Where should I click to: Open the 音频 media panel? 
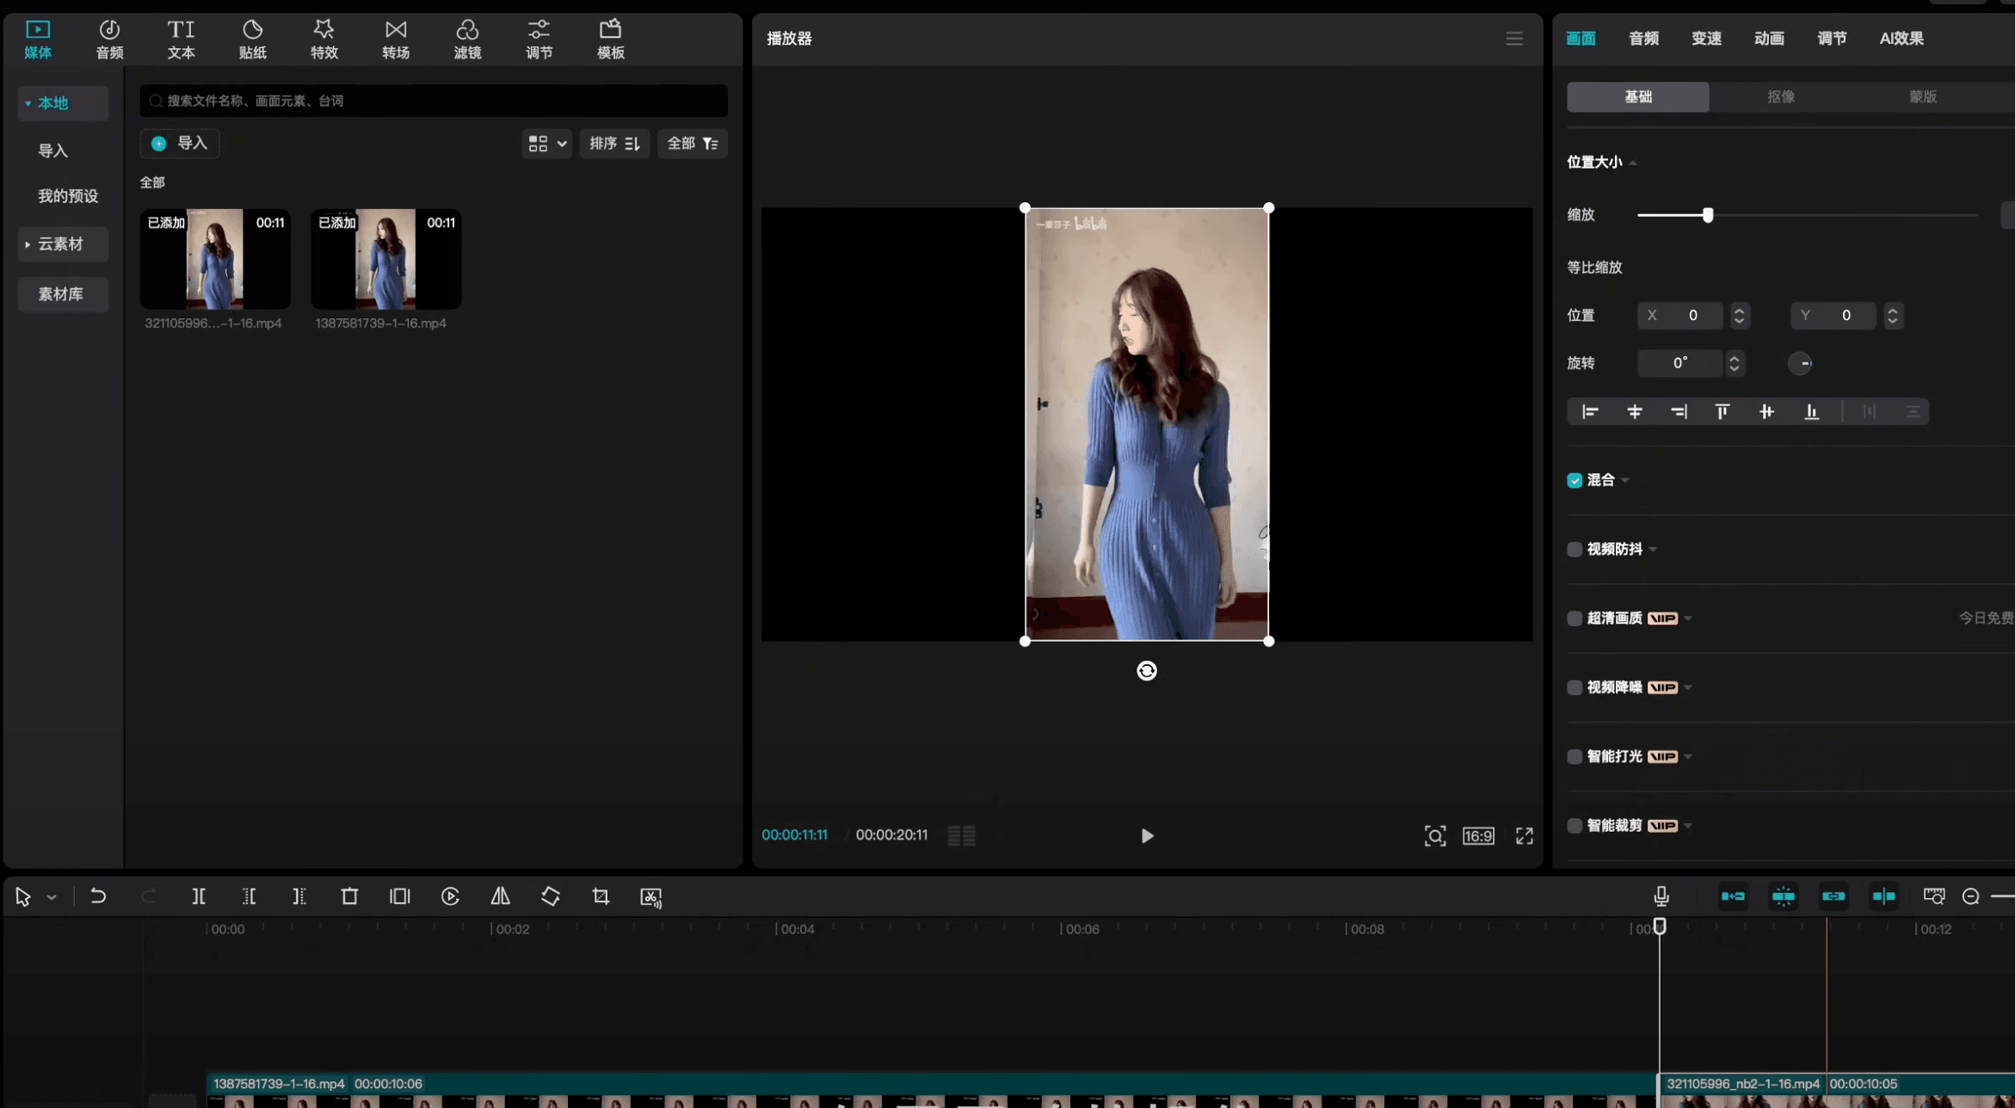click(x=109, y=39)
